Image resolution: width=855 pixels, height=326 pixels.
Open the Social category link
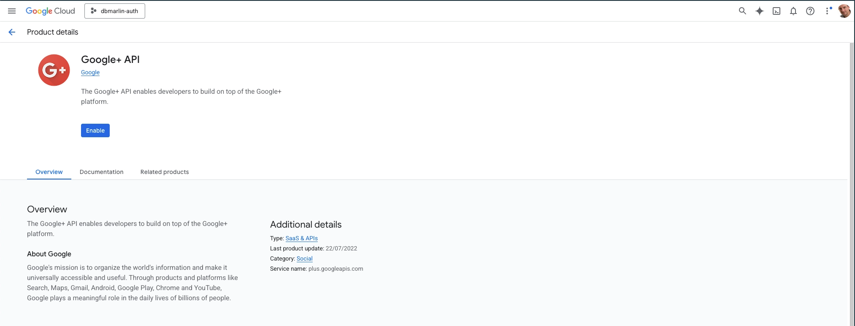[305, 258]
